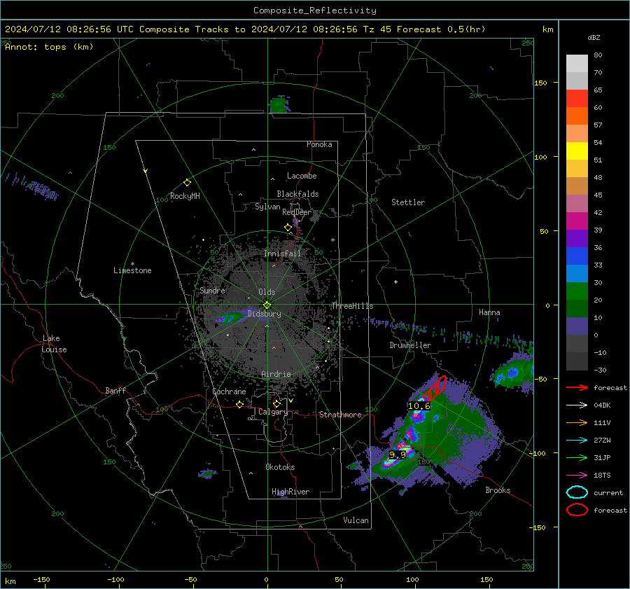Click the Brooks city label
Image resolution: width=630 pixels, height=589 pixels.
click(x=498, y=490)
